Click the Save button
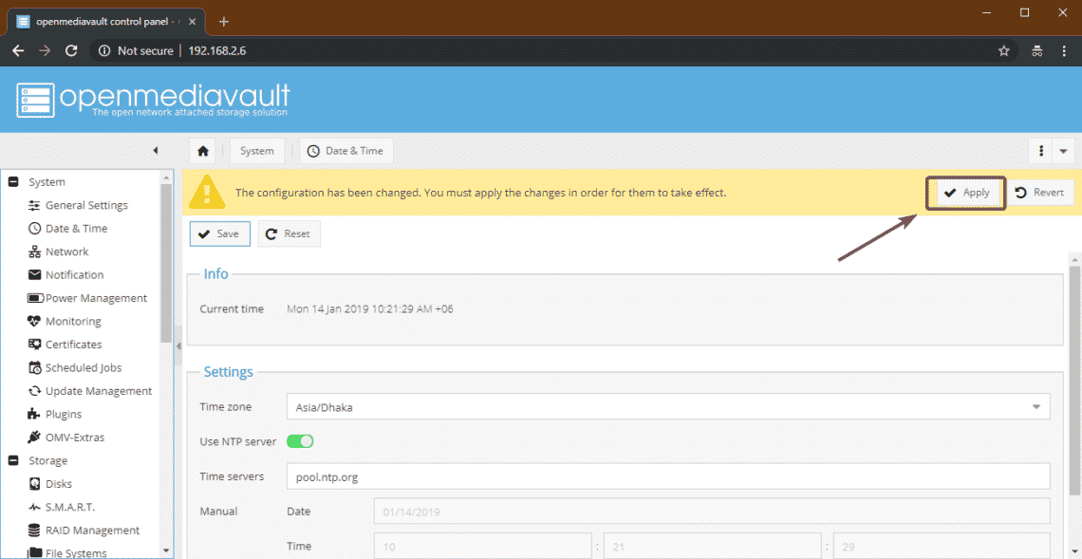 click(x=219, y=234)
